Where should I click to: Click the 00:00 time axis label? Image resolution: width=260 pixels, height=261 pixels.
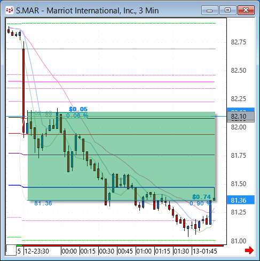click(69, 251)
